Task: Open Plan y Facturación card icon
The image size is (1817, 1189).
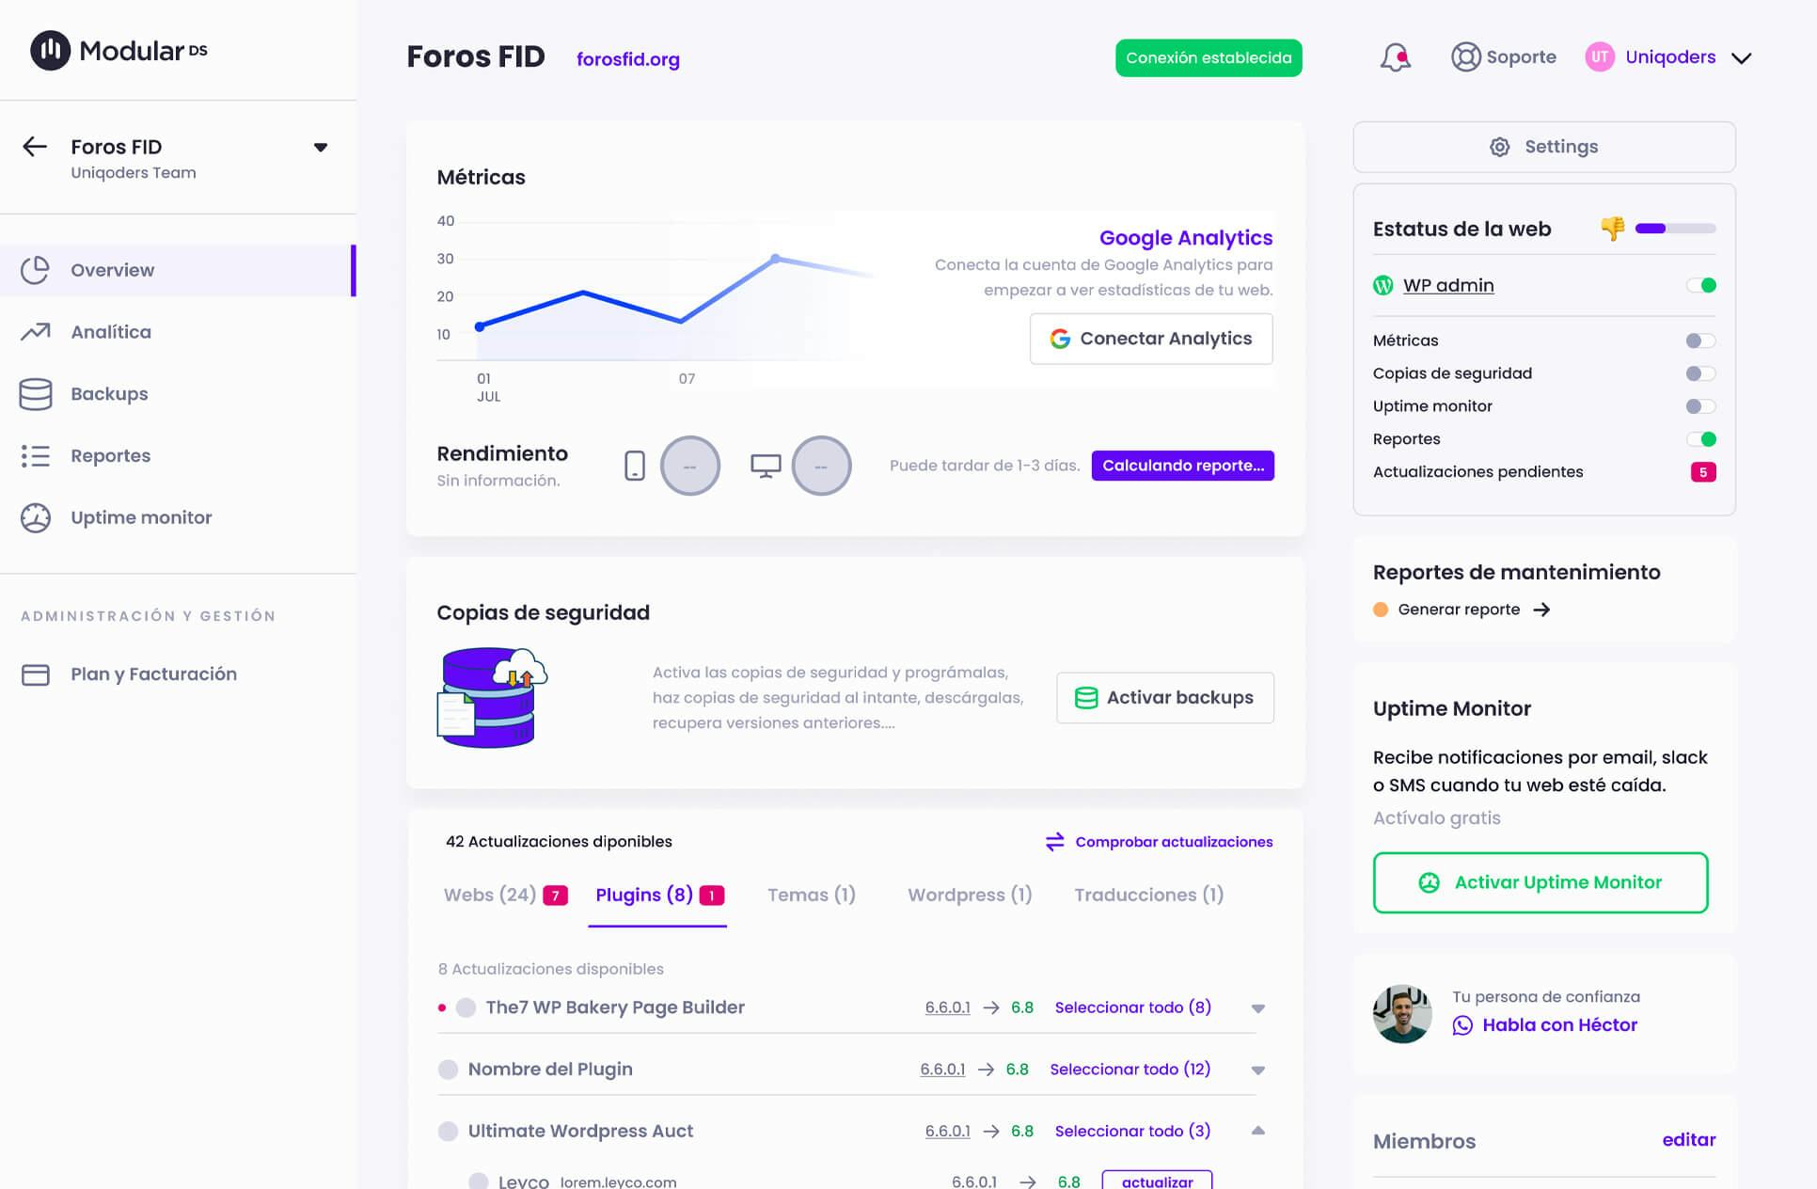Action: 36,674
